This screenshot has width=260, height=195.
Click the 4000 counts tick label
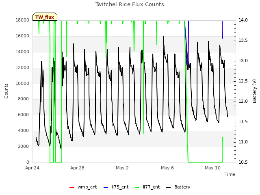(x=23, y=131)
